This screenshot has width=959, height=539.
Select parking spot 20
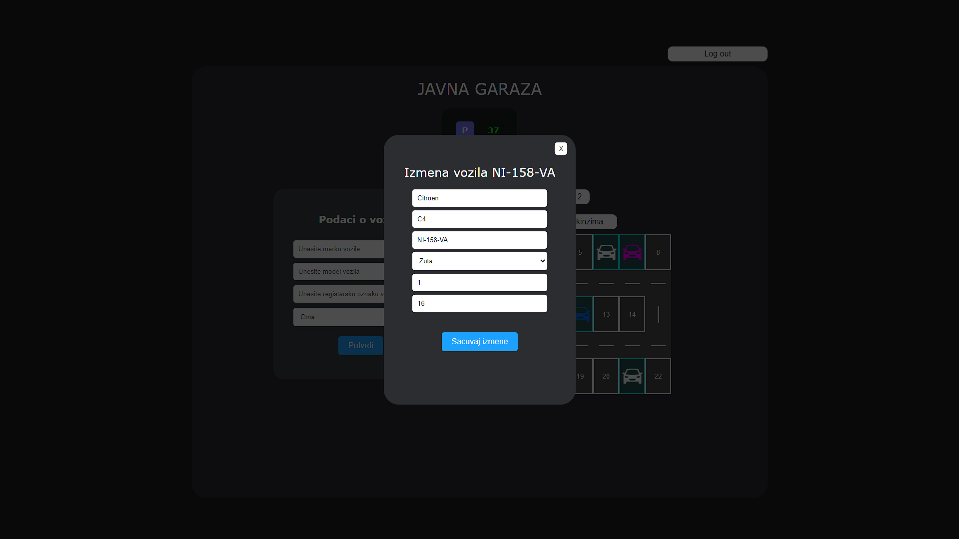[x=606, y=376]
